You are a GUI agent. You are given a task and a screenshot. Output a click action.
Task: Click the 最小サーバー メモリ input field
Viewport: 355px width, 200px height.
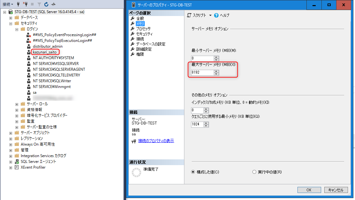[202, 58]
